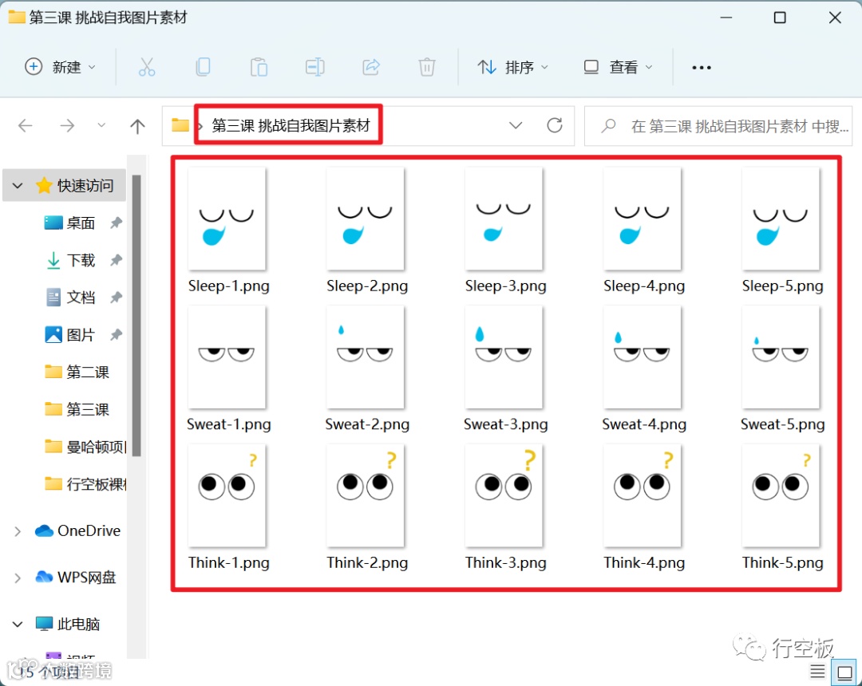
Task: Pin toggle next to 文档
Action: 116,298
